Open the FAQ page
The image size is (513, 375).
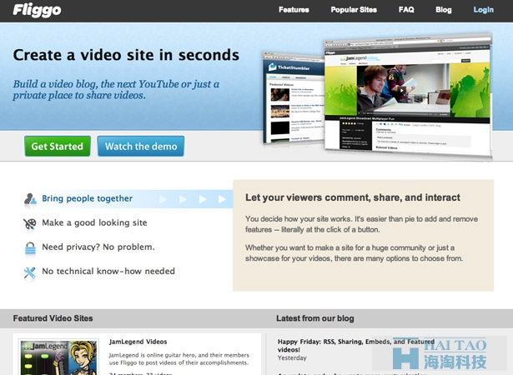tap(406, 10)
